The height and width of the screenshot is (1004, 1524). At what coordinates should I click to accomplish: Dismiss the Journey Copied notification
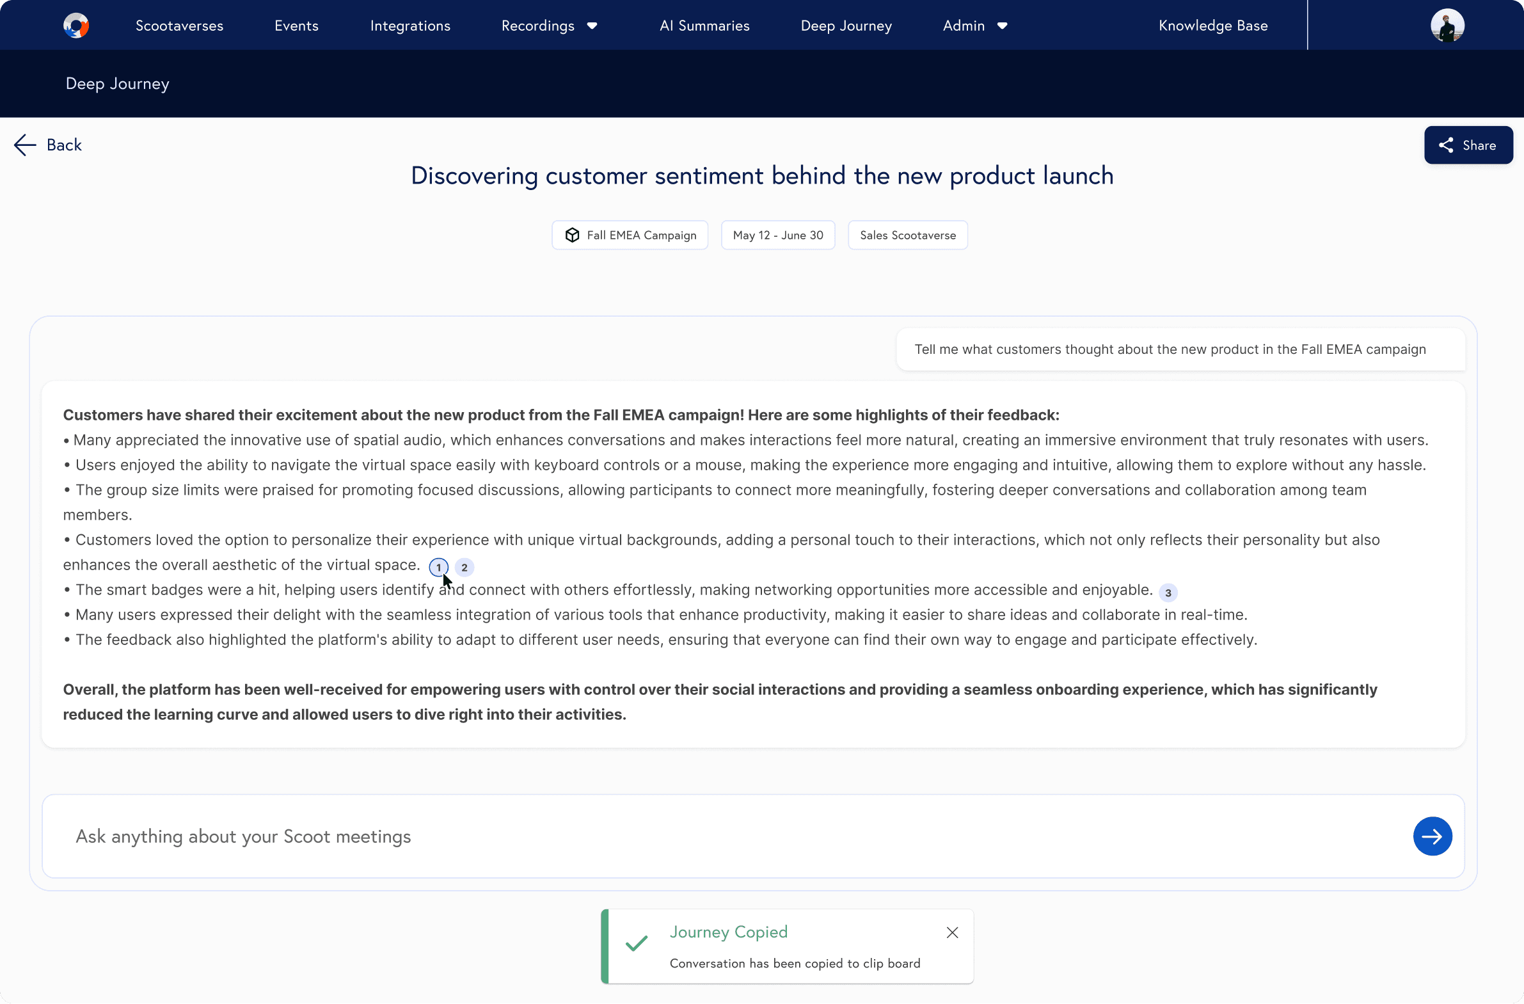click(952, 932)
